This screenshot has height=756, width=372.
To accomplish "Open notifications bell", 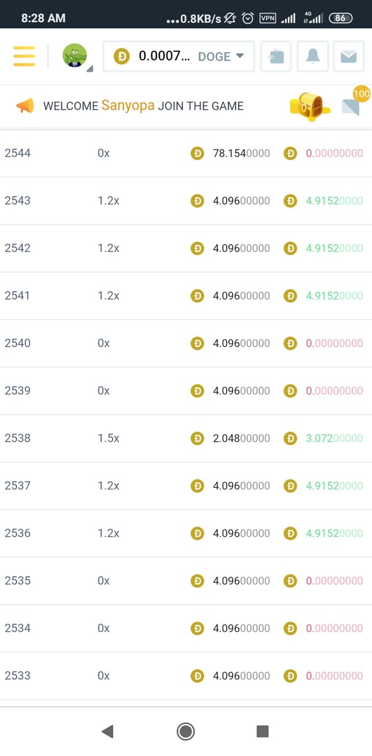I will pos(312,57).
